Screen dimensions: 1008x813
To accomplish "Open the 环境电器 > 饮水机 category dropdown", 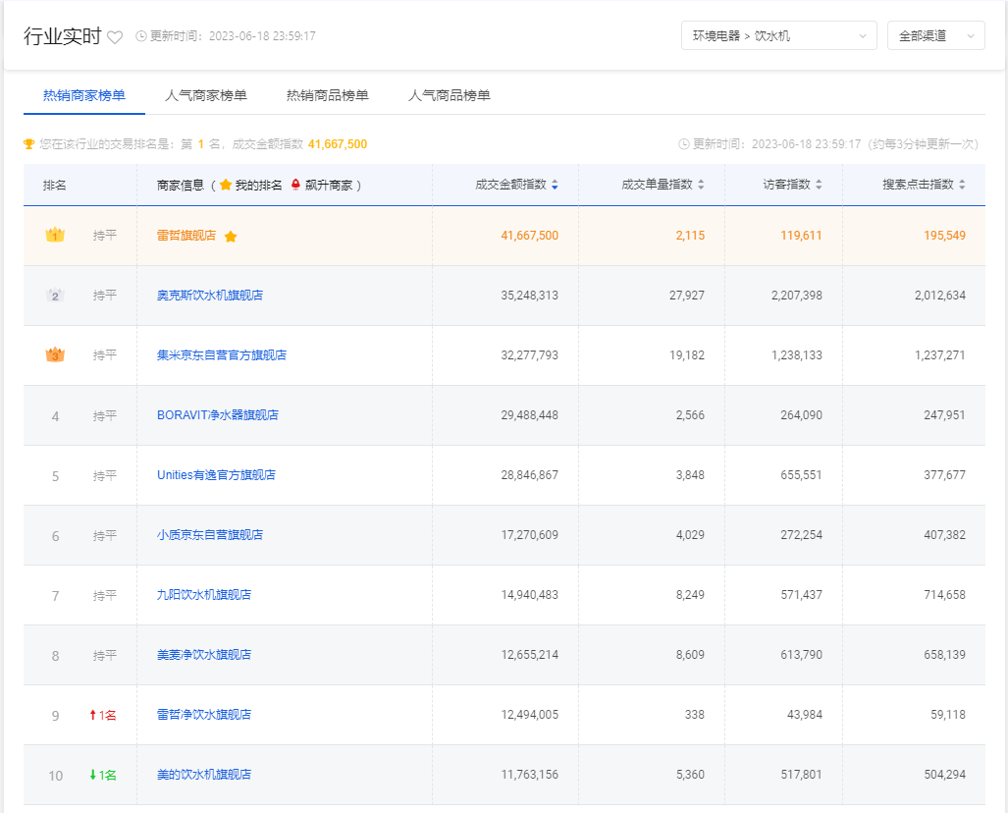I will (x=779, y=36).
